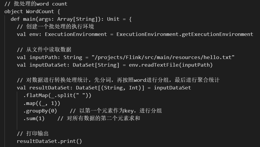Click the groupBy(0) call
The width and height of the screenshot is (260, 147).
40,111
